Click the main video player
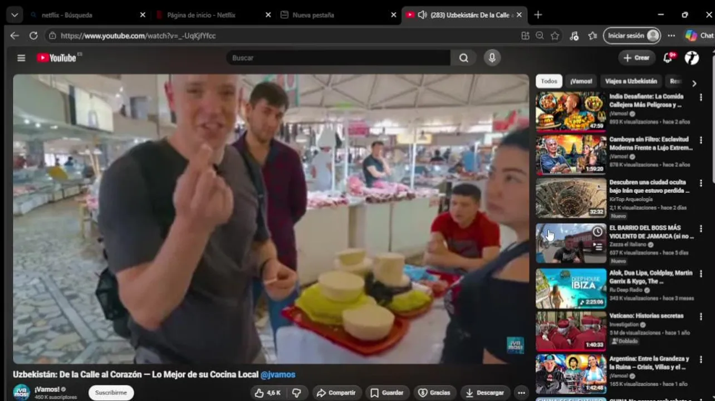Screen dimensions: 715x401 click(x=271, y=219)
